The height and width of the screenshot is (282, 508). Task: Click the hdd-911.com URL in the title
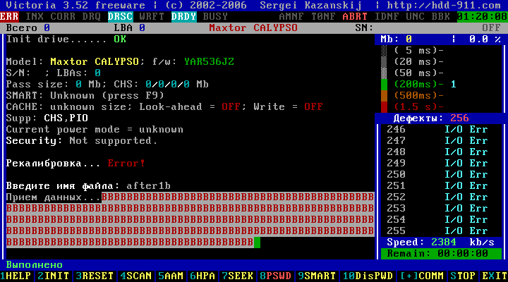click(x=444, y=6)
